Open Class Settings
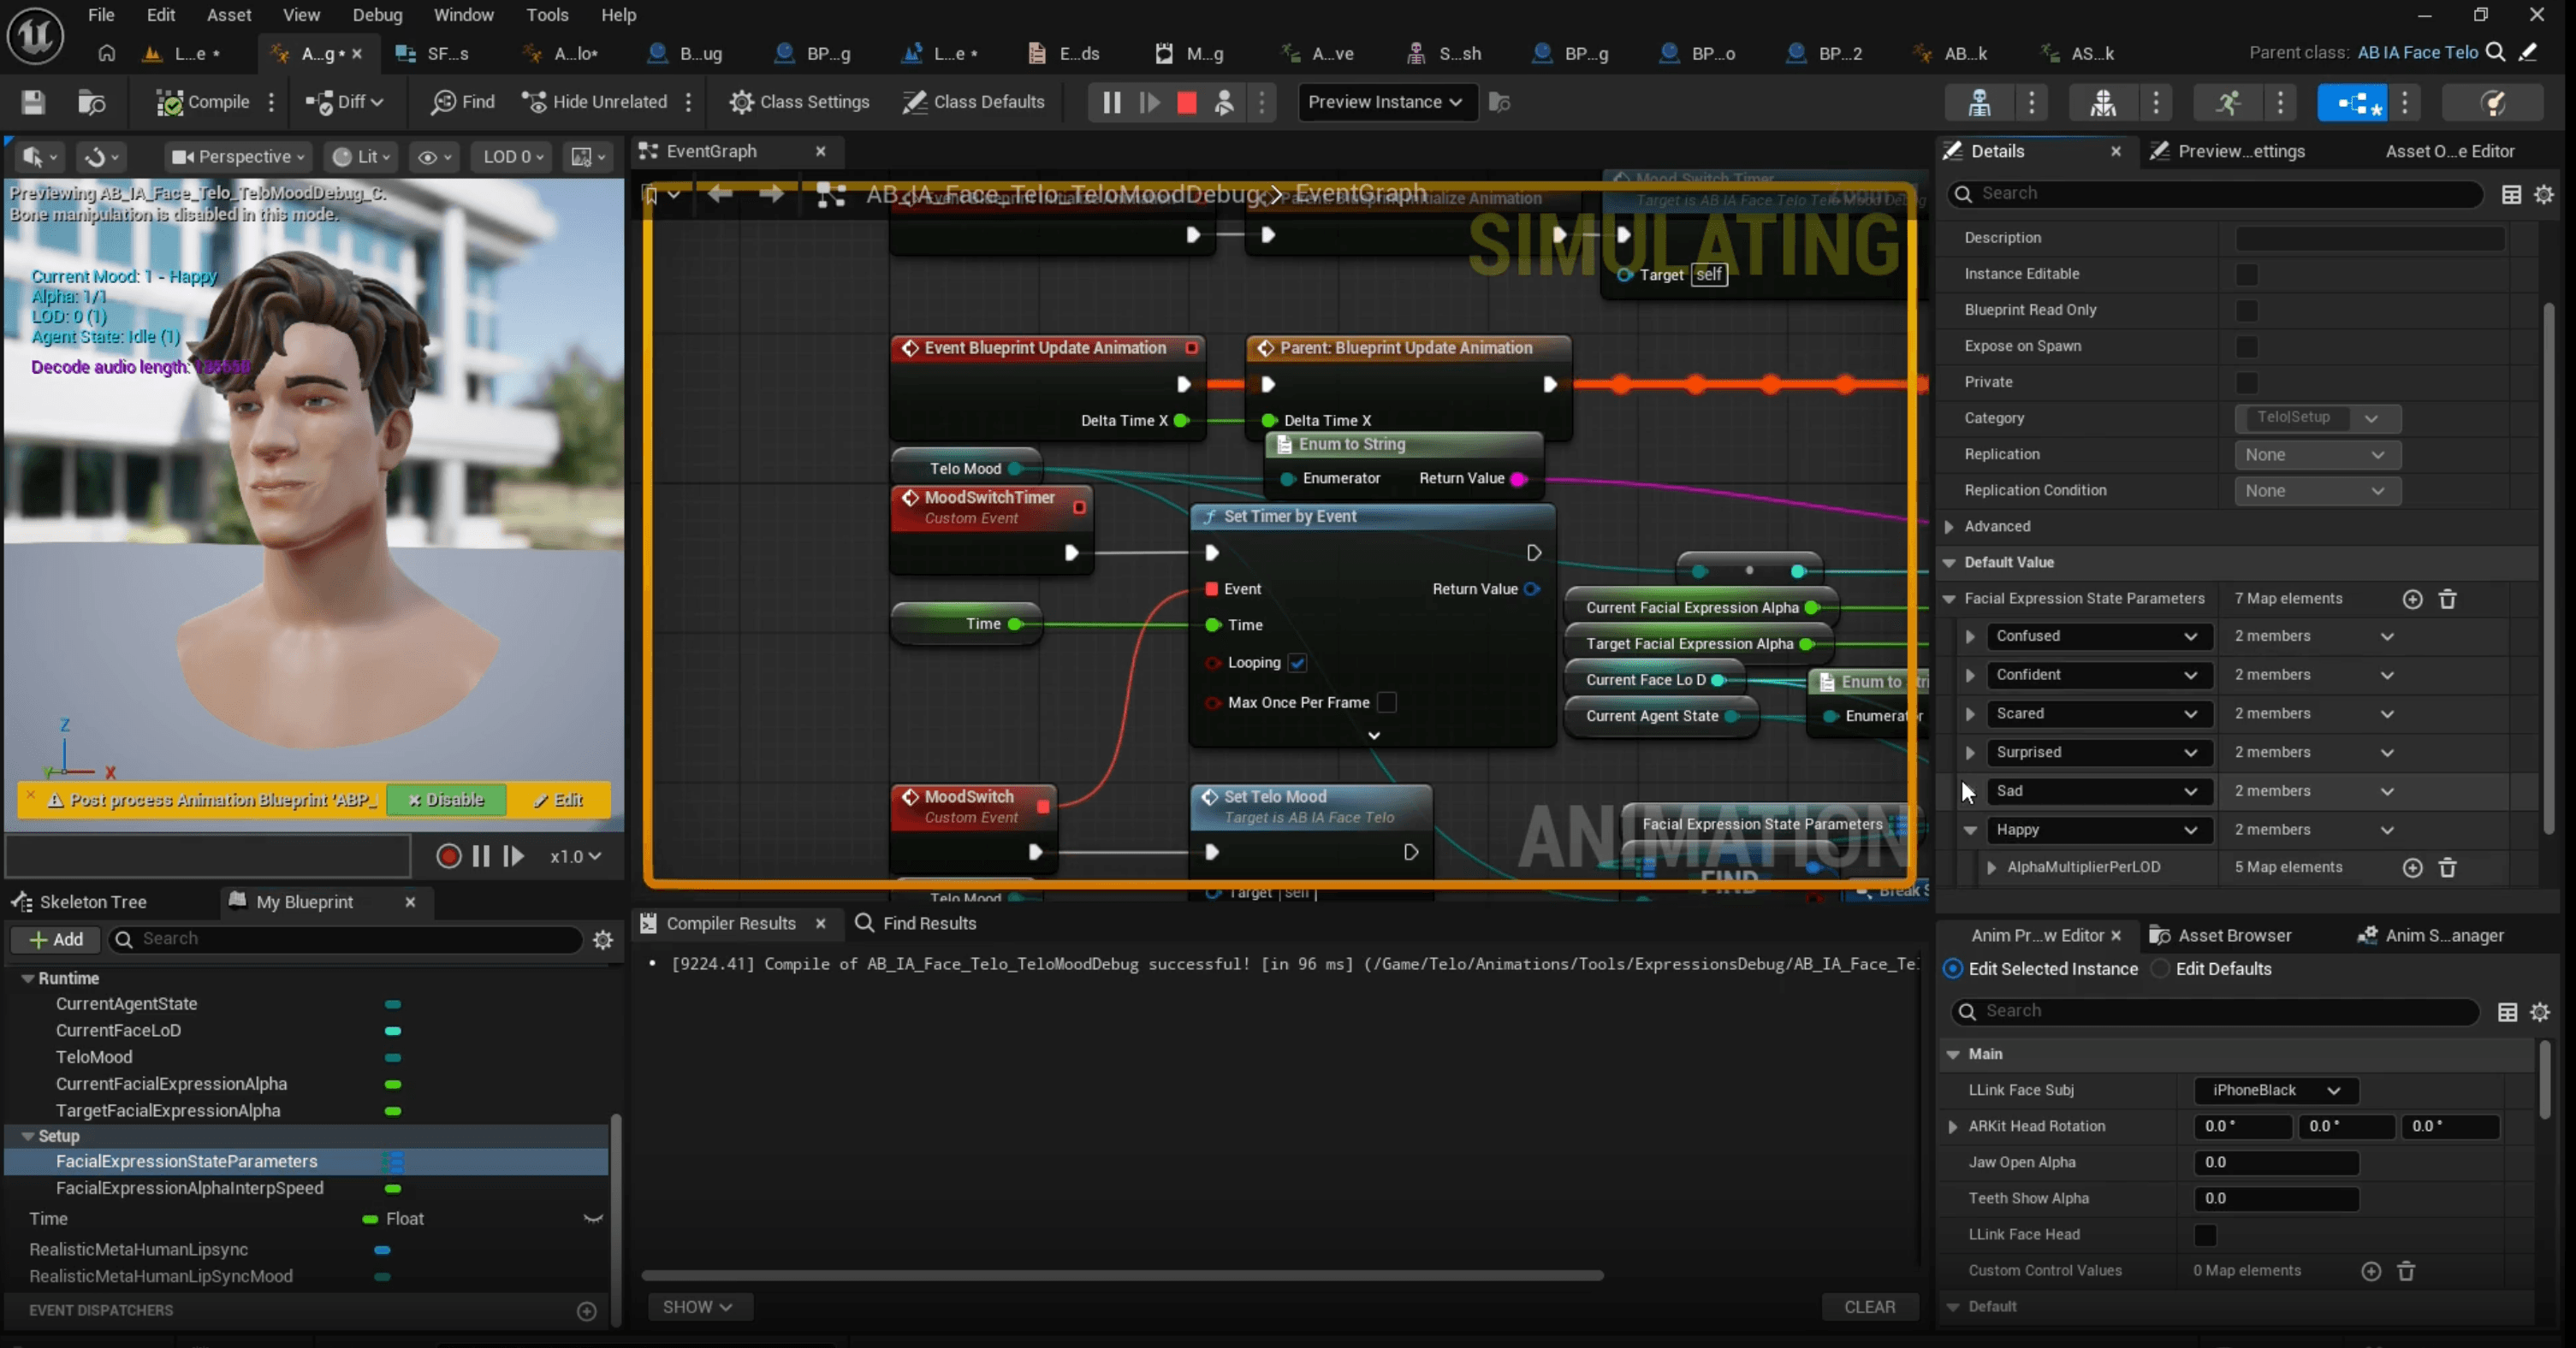The height and width of the screenshot is (1348, 2576). [x=799, y=102]
